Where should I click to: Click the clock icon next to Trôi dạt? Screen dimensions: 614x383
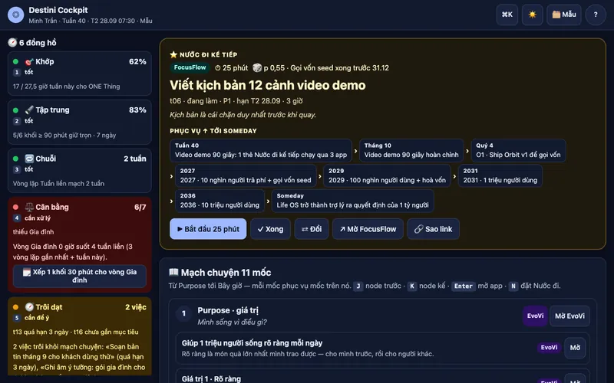pos(29,307)
